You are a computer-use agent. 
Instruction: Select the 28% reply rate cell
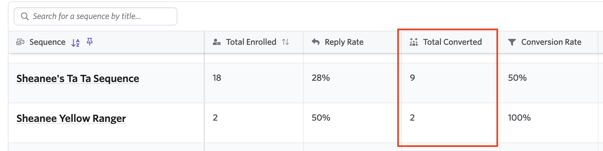[x=321, y=78]
